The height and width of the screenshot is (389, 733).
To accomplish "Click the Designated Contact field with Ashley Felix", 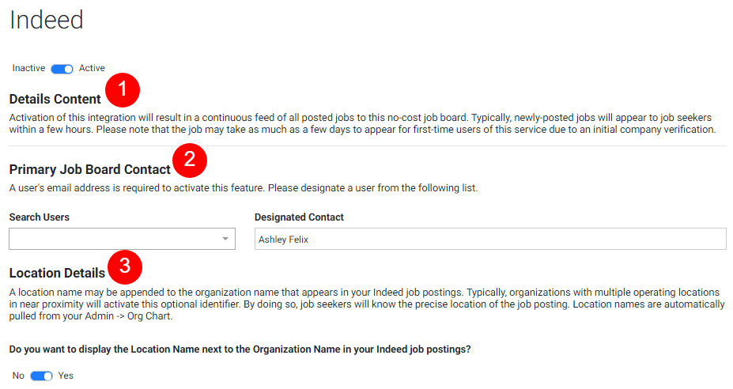I will click(x=489, y=239).
